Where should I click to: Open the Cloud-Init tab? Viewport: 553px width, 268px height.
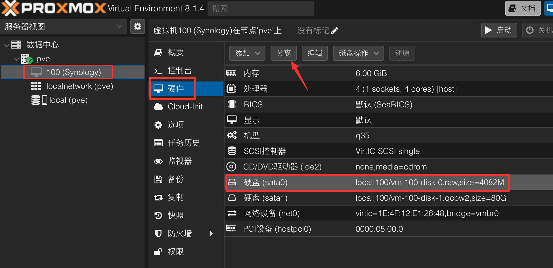pyautogui.click(x=186, y=106)
